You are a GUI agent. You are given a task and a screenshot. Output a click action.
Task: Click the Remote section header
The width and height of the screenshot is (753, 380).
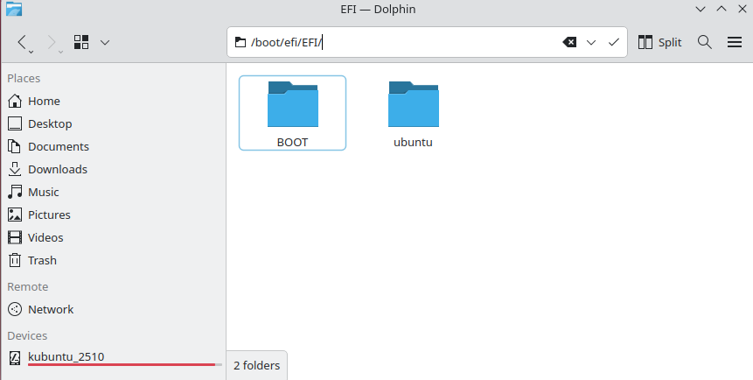27,286
